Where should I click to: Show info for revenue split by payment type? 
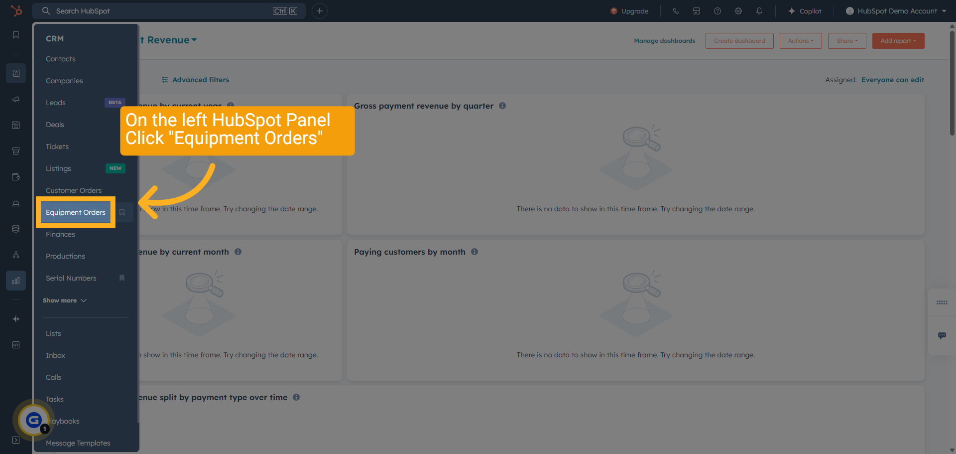[x=296, y=397]
